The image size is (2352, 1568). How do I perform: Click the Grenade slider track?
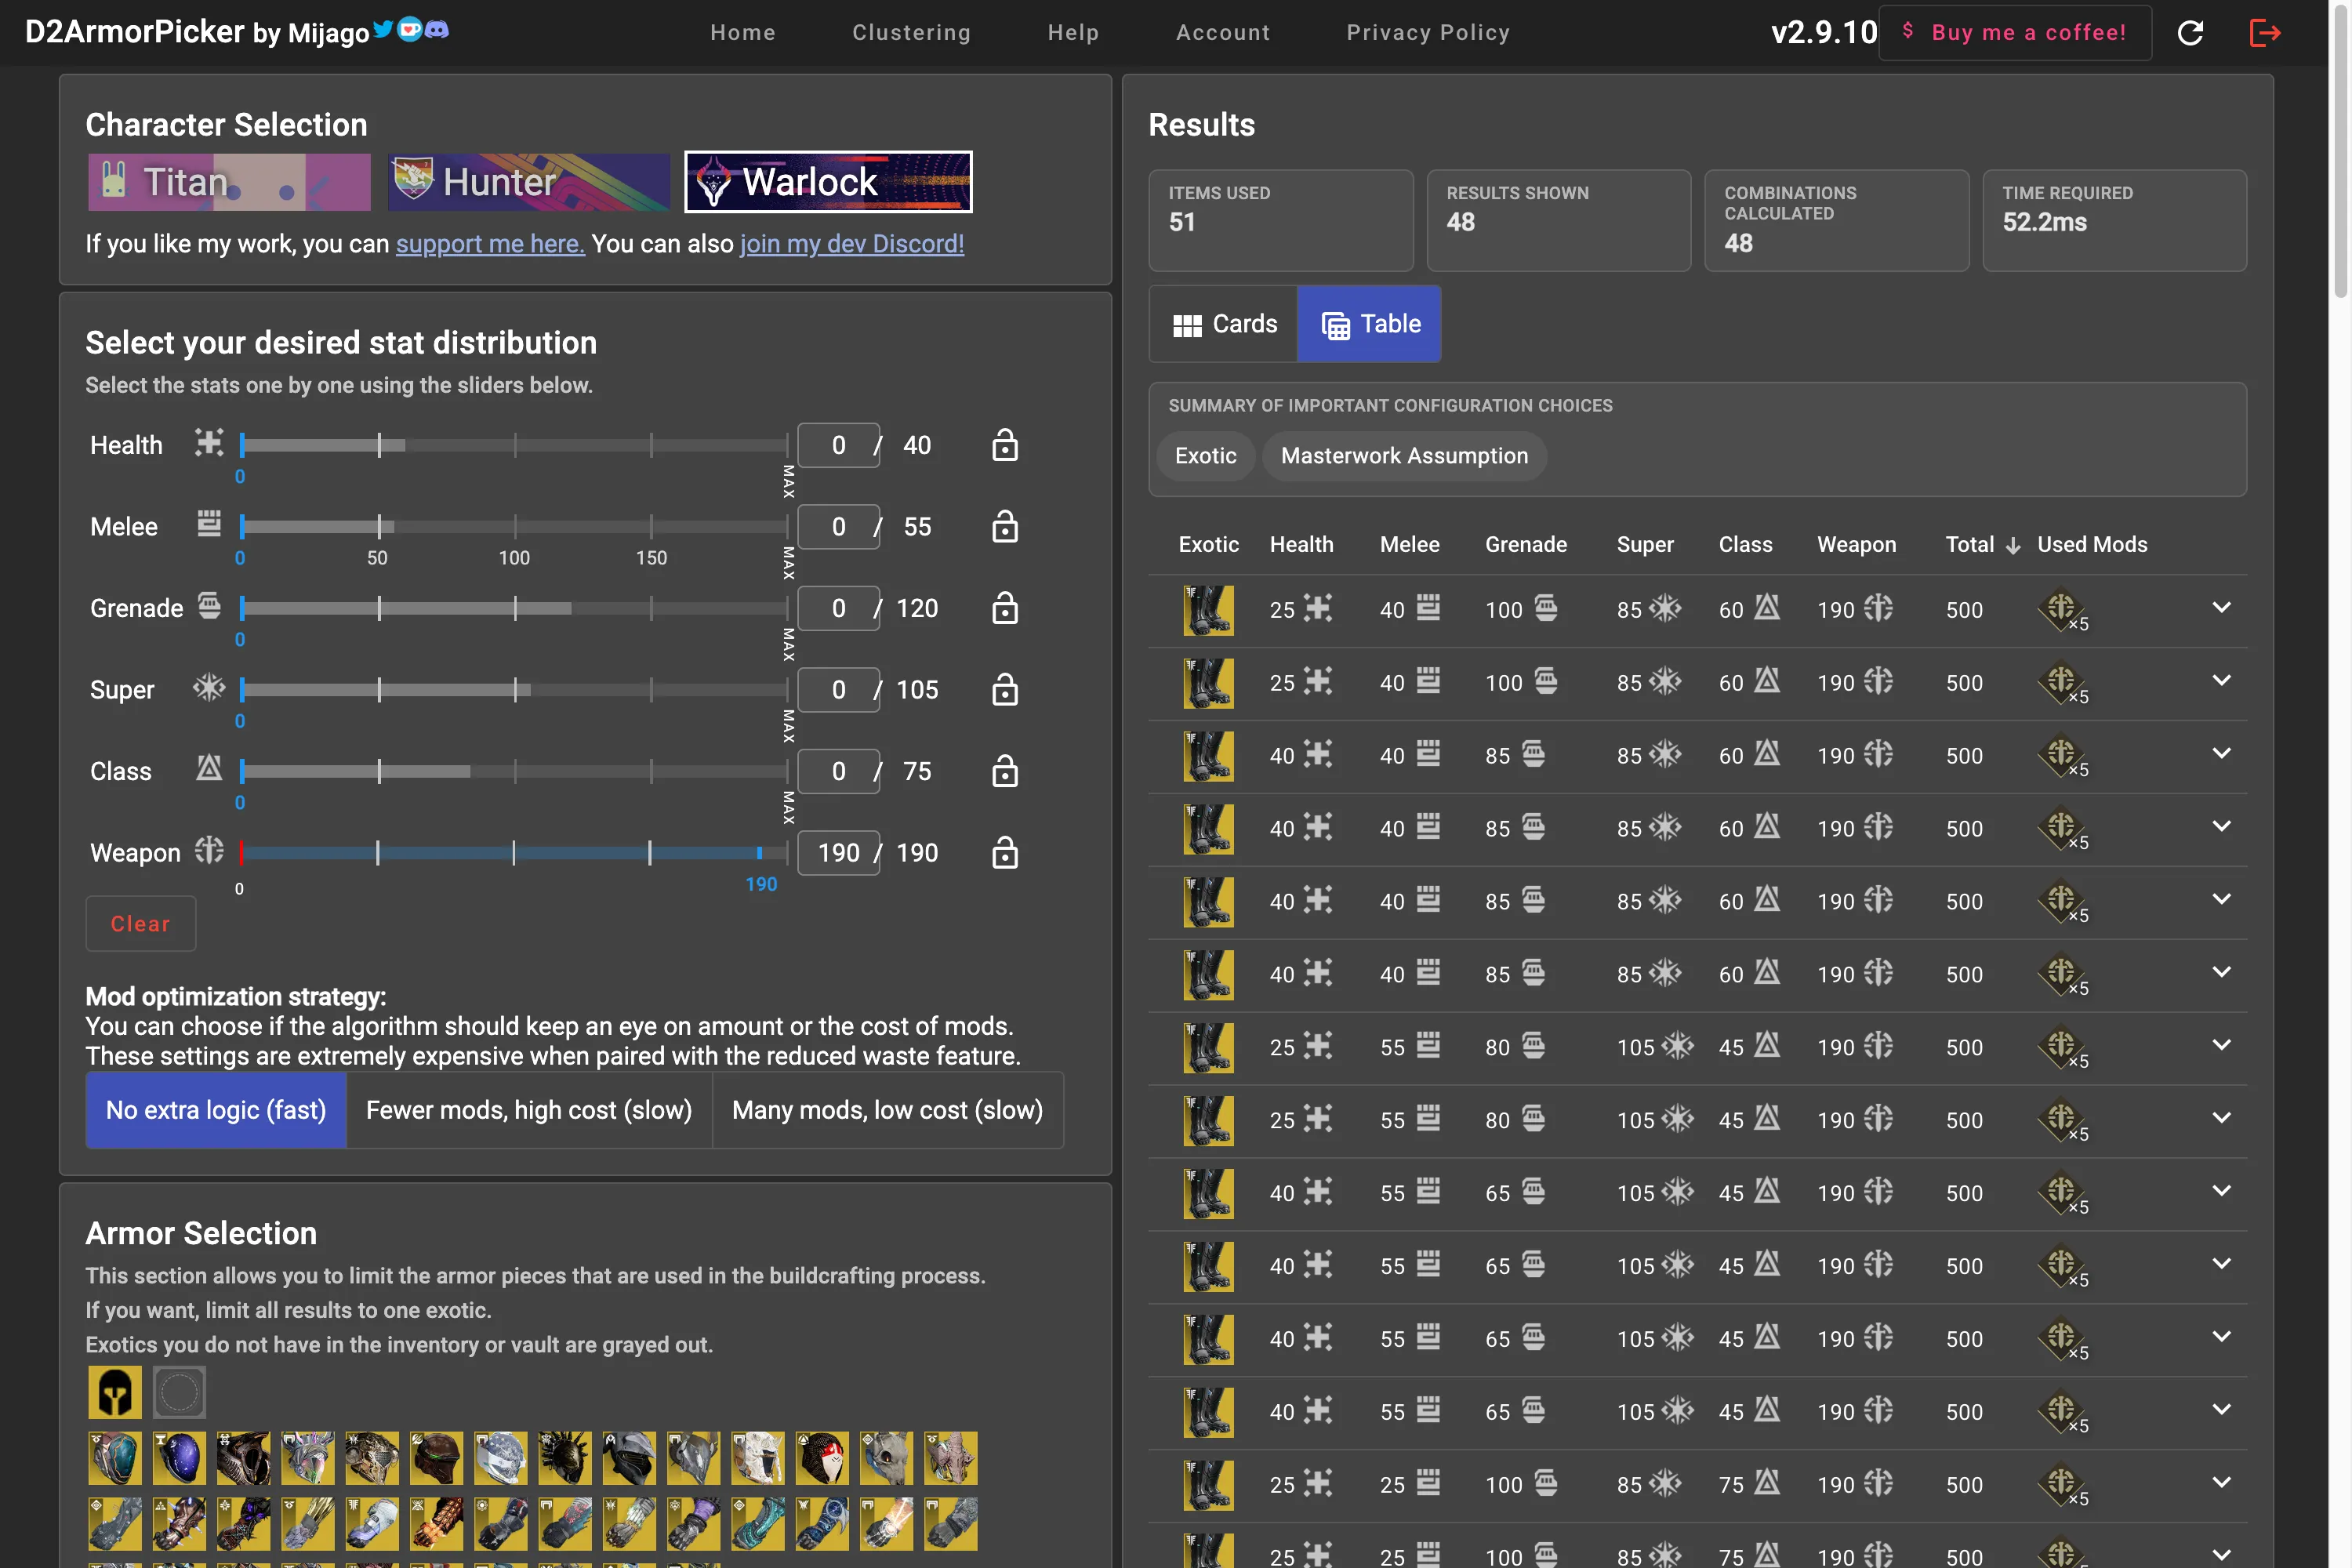[514, 608]
